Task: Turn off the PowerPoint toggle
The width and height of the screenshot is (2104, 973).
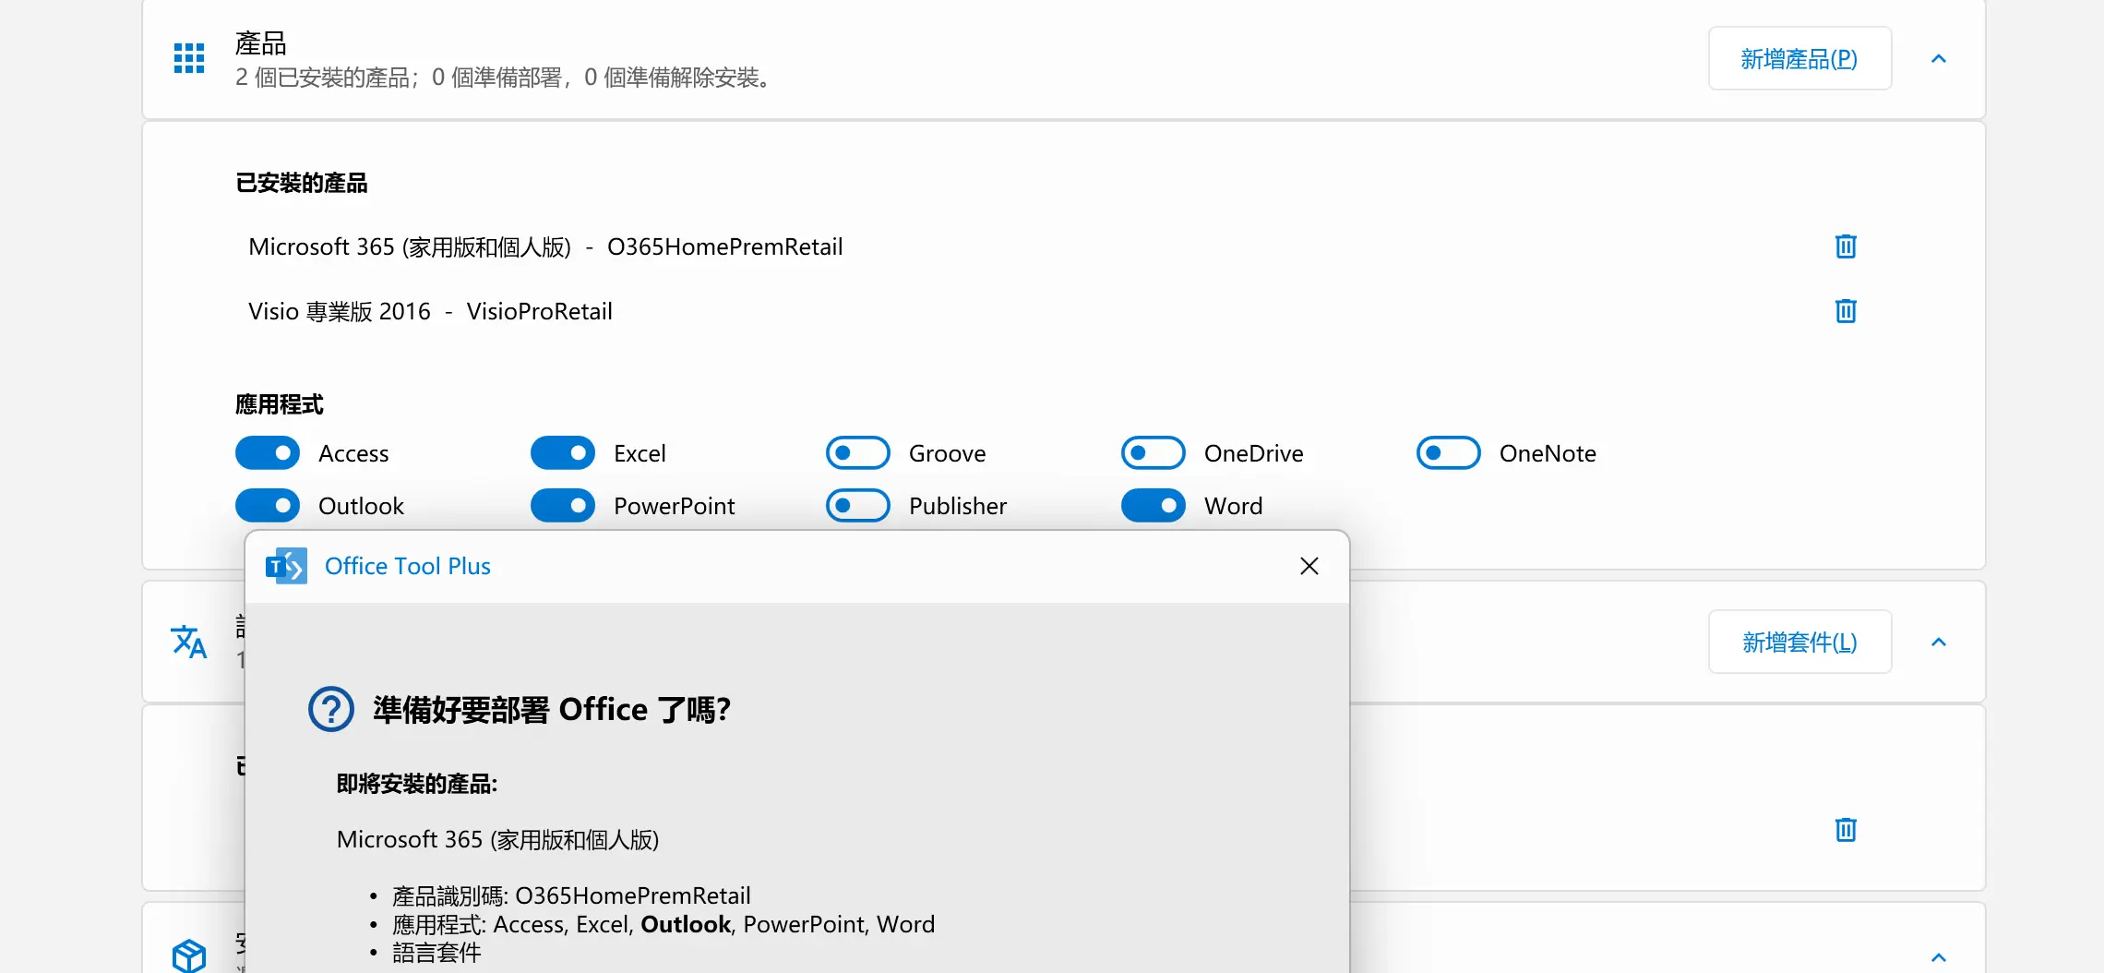Action: point(563,506)
